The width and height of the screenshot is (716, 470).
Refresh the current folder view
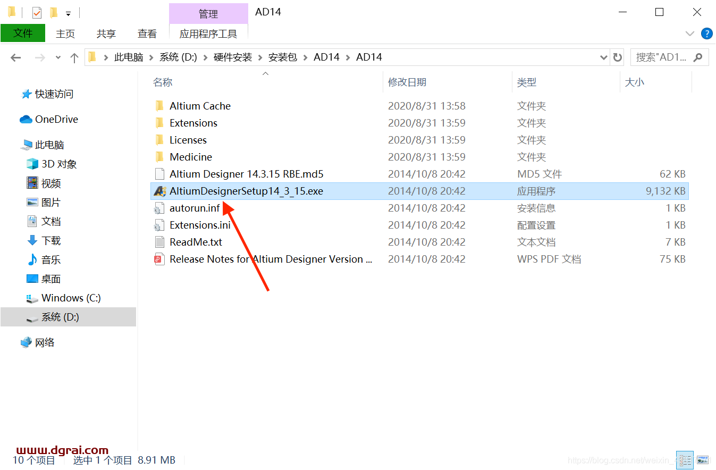point(617,57)
